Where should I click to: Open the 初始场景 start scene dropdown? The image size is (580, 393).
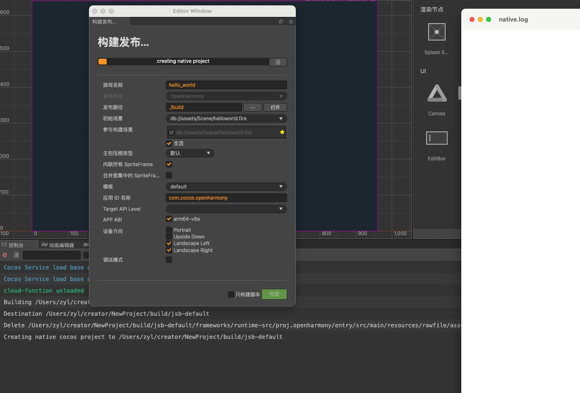pyautogui.click(x=226, y=119)
